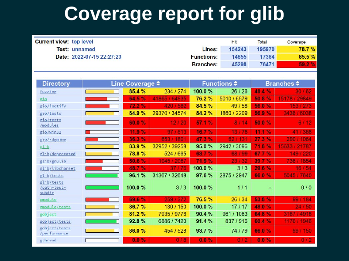Open gio/tests coverage details
This screenshot has height=261, width=349.
[x=49, y=113]
